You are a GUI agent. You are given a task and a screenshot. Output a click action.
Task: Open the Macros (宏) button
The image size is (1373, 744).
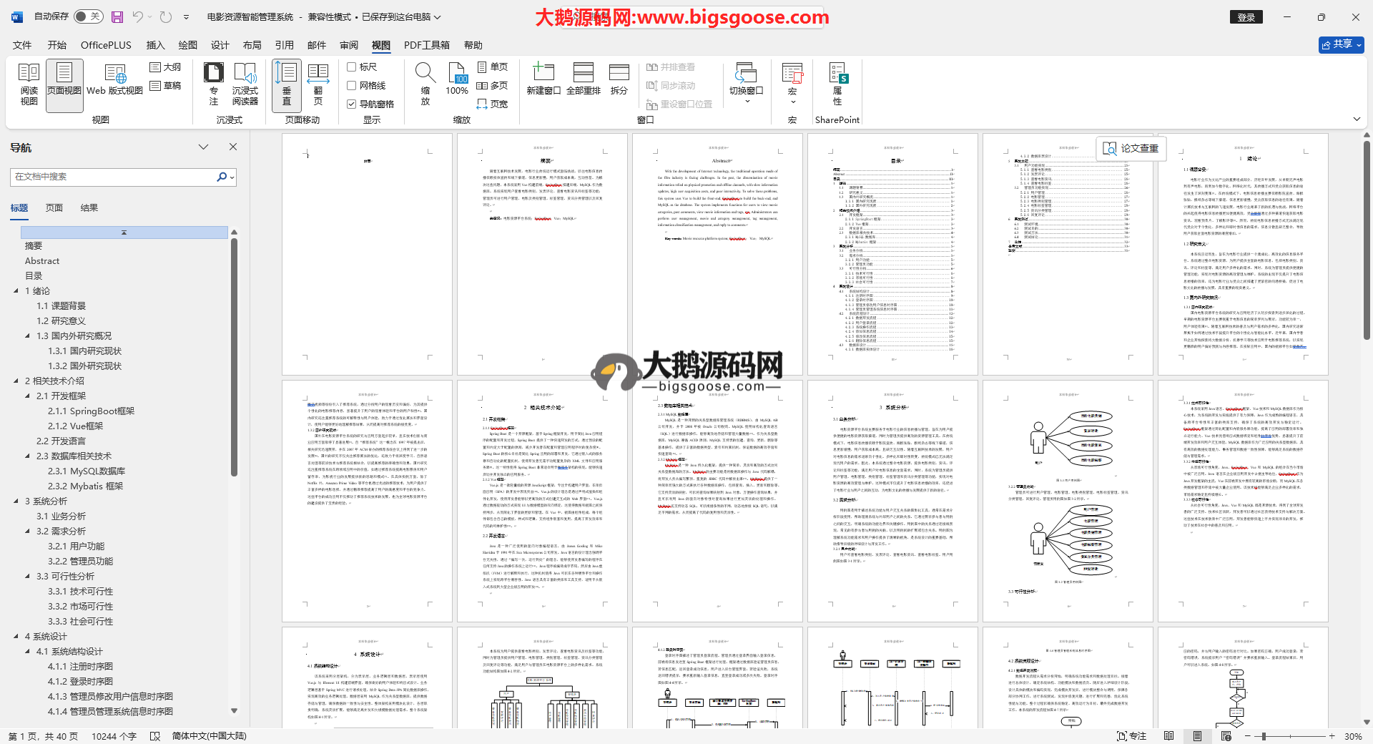point(792,79)
